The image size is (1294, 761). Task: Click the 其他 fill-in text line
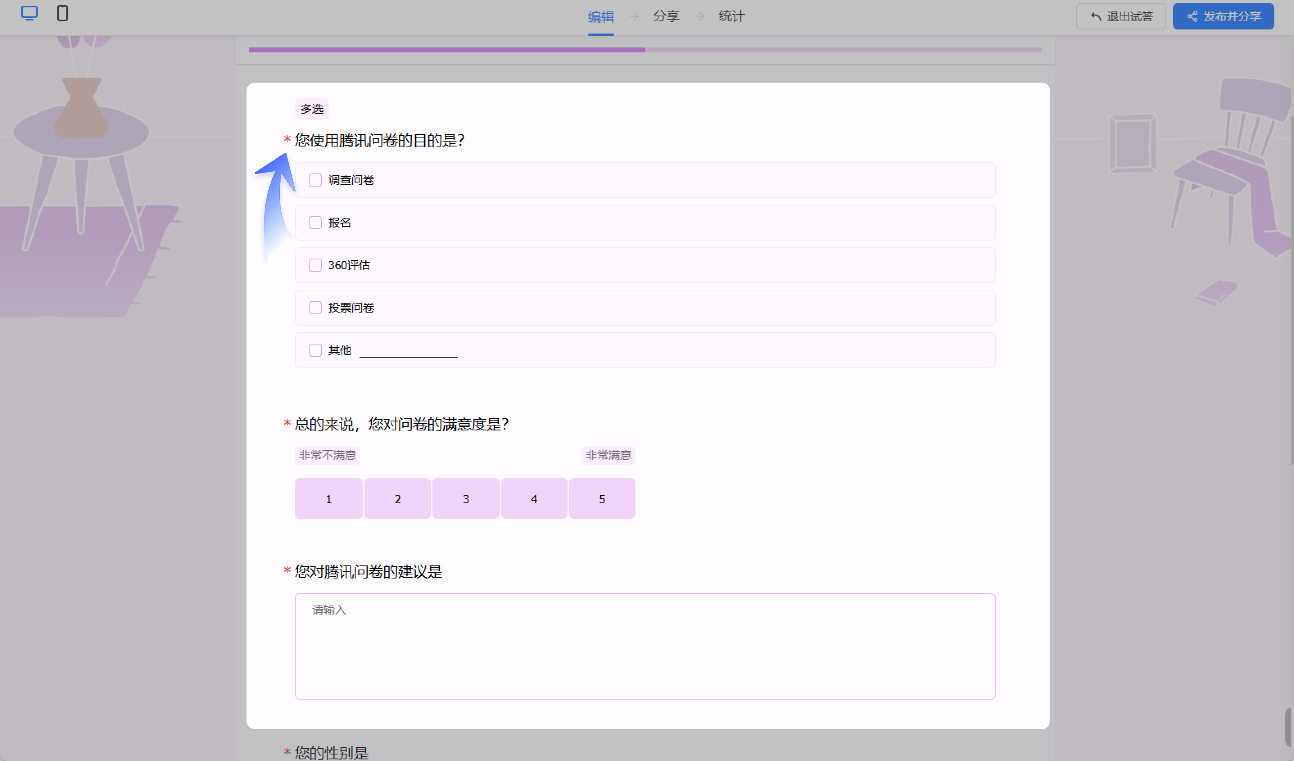408,351
